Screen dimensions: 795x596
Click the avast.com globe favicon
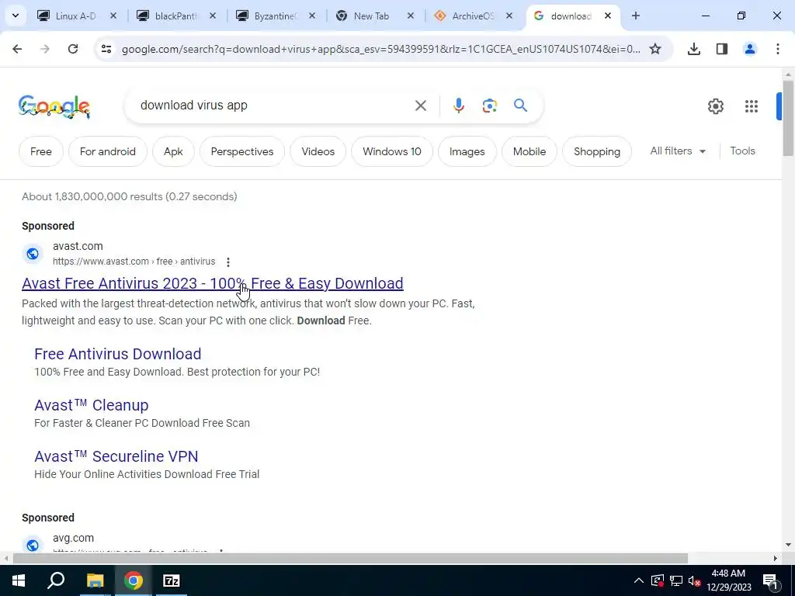[x=33, y=254]
